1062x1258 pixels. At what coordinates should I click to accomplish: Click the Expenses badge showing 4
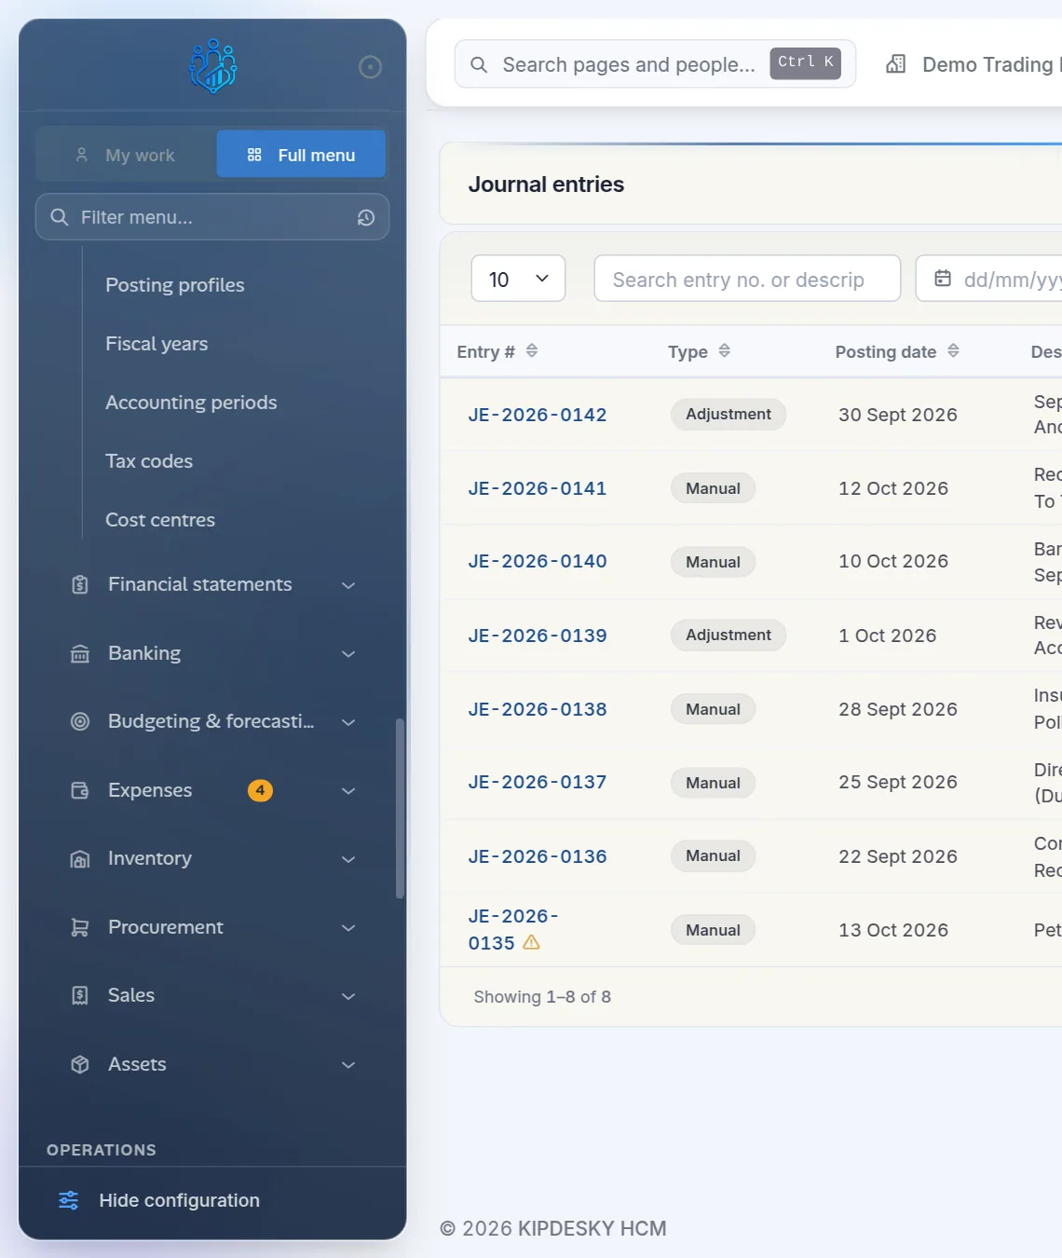260,790
